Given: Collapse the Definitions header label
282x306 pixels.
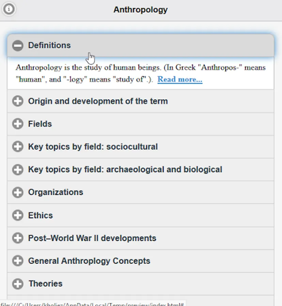Looking at the screenshot, I should (x=49, y=46).
